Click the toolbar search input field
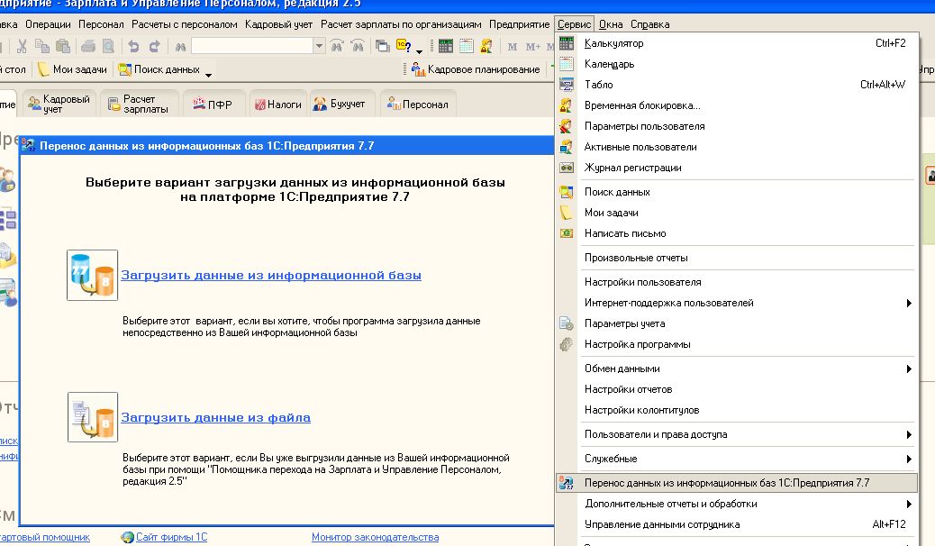 click(252, 46)
